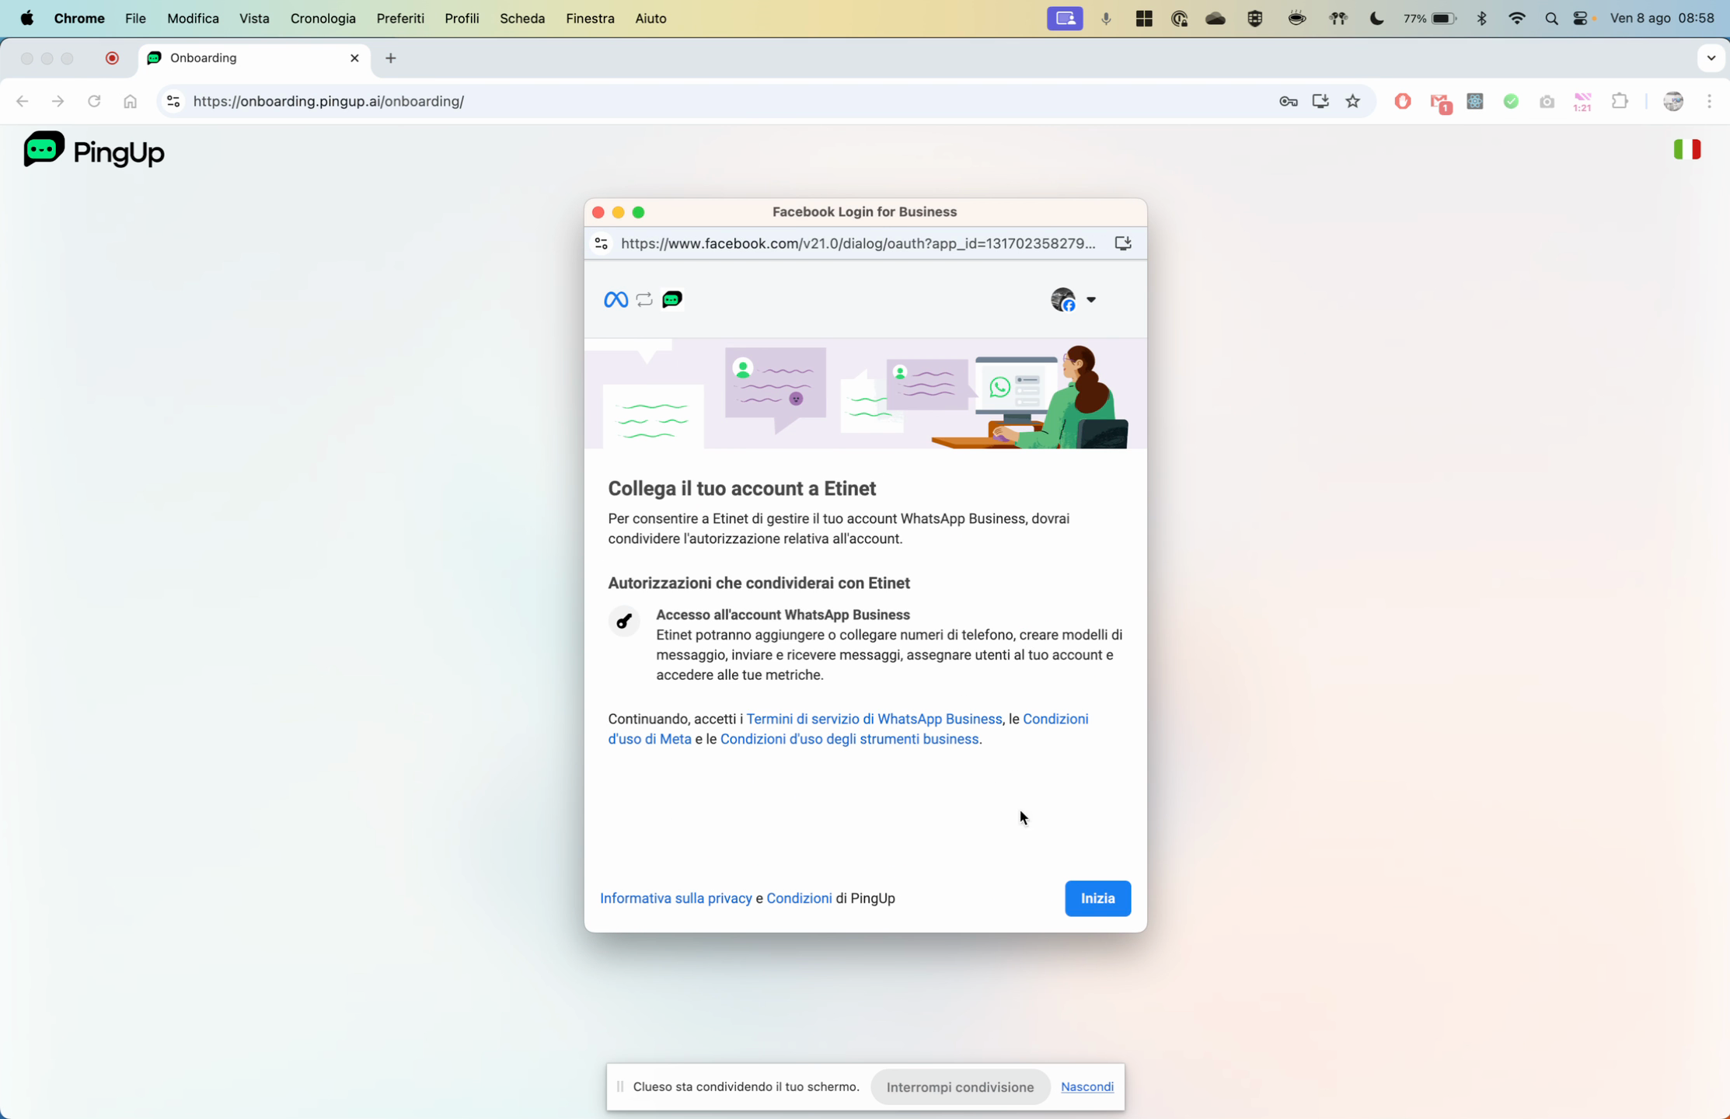Open the File menu
1730x1119 pixels.
tap(135, 19)
